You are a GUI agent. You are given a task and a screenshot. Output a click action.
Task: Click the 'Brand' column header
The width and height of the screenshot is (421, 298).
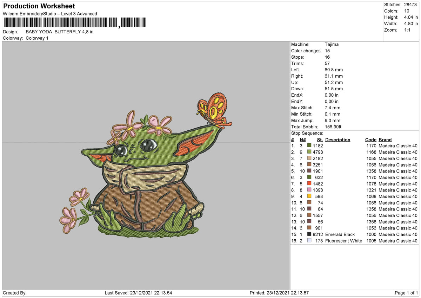[385, 140]
